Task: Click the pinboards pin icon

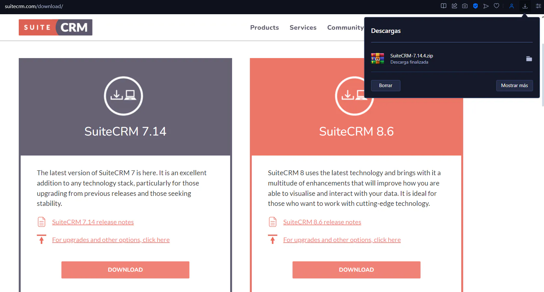Action: 454,6
